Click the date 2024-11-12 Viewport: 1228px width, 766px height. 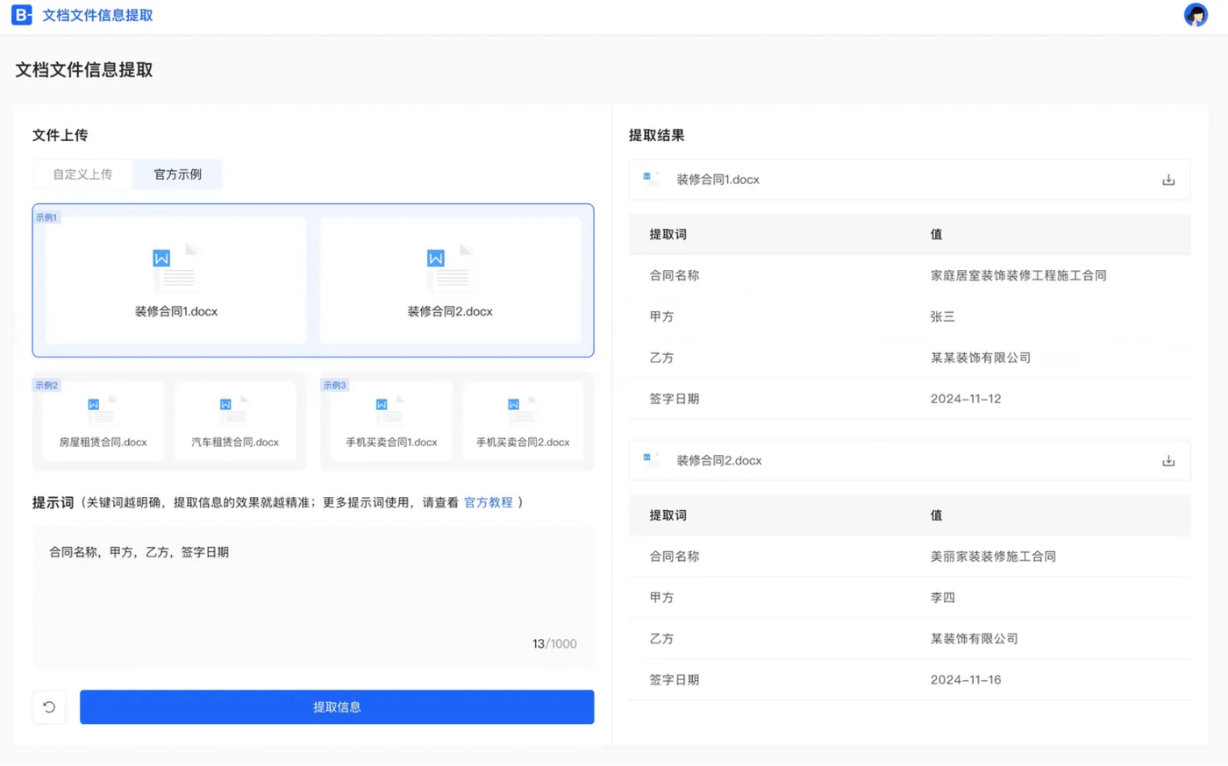[x=966, y=399]
